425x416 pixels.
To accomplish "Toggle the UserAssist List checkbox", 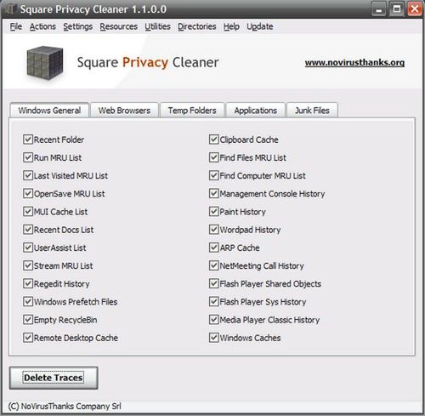I will [x=28, y=248].
